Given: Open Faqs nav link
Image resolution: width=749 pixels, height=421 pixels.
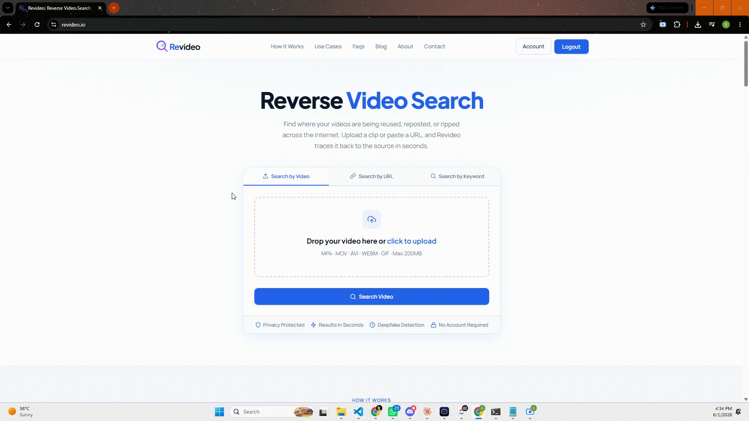Looking at the screenshot, I should click(x=359, y=46).
